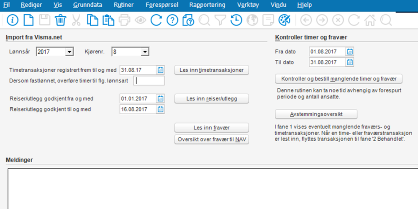Open calendar for Timetransaksjoner date
Viewport: 418px width, 209px height.
click(x=160, y=70)
